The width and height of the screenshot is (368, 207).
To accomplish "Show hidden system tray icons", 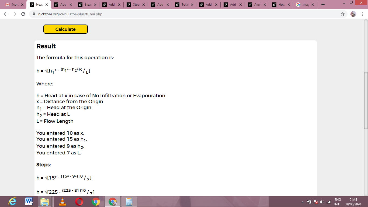I will [302, 202].
